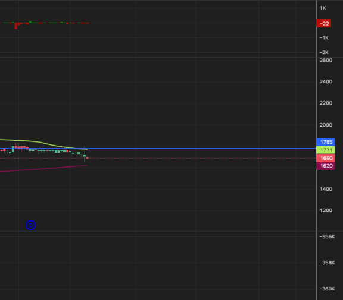Click the 2000 price scale label
The height and width of the screenshot is (300, 343).
[326, 125]
